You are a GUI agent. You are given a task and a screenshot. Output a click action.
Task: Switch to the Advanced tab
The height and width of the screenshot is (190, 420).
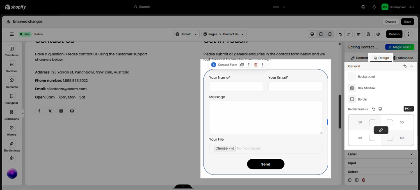403,58
